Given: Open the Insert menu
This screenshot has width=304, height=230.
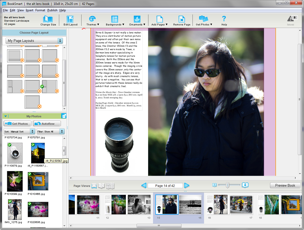Looking at the screenshot, I should coord(29,10).
